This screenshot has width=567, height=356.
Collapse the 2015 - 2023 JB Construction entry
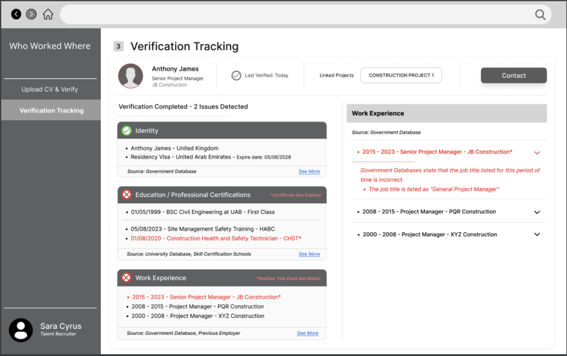537,152
